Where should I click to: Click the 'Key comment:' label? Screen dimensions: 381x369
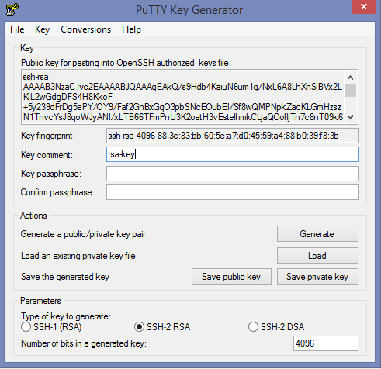(47, 155)
